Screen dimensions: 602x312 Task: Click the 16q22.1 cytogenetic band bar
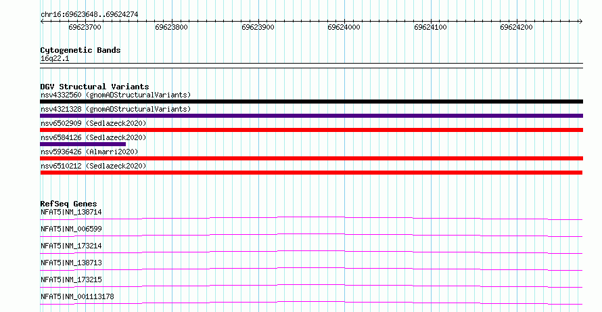click(x=311, y=66)
